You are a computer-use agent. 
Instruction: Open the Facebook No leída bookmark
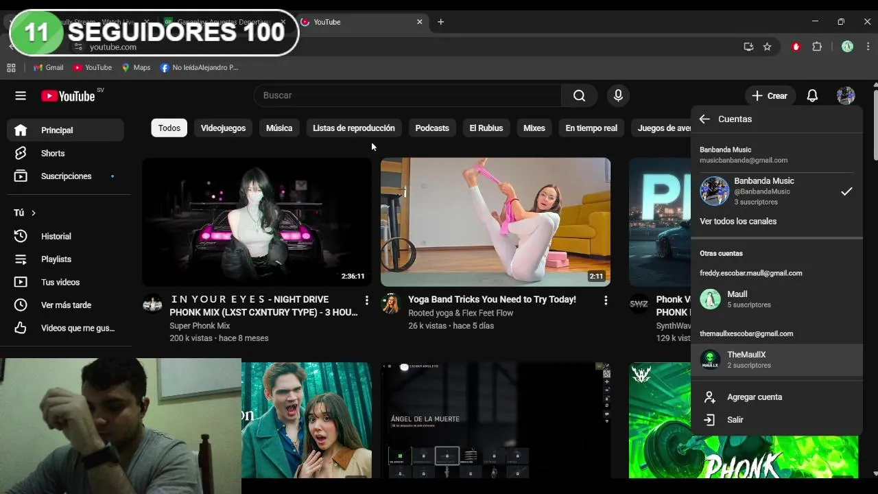199,67
